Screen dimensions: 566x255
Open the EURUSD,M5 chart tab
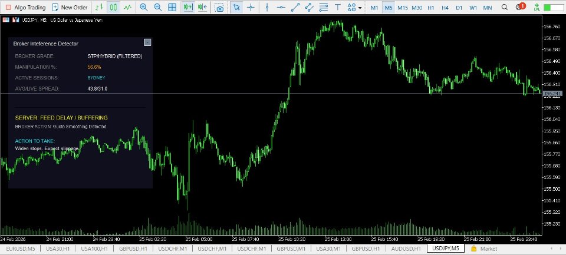pyautogui.click(x=21, y=249)
